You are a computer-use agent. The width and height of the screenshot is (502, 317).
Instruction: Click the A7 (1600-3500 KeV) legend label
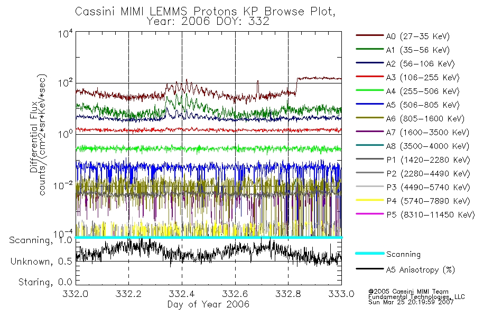pos(427,133)
